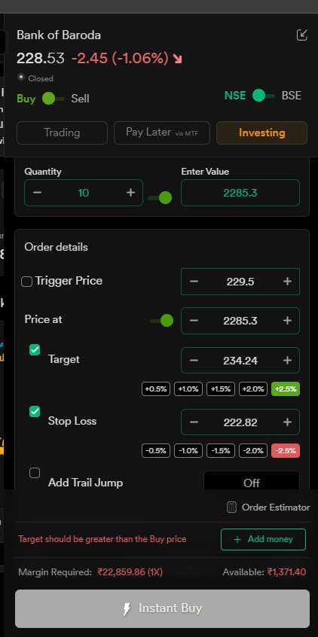
Task: Select +1.5% target preset chip
Action: click(220, 389)
